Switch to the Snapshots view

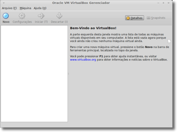pyautogui.click(x=156, y=18)
